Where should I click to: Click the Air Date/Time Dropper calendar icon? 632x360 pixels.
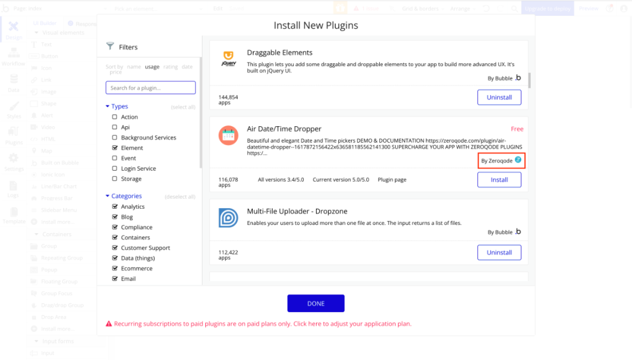[228, 136]
